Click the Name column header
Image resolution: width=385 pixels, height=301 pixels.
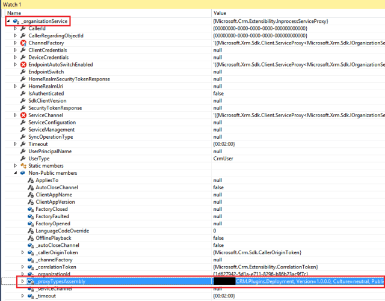click(x=14, y=13)
